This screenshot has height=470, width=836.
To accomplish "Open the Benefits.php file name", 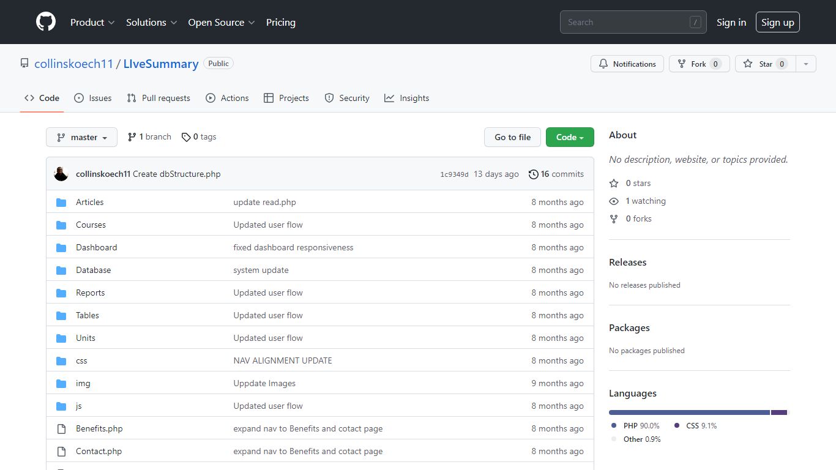I will tap(99, 428).
